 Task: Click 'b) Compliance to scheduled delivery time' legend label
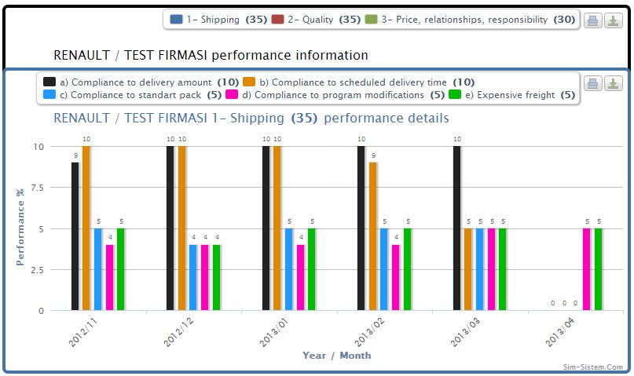pos(367,82)
